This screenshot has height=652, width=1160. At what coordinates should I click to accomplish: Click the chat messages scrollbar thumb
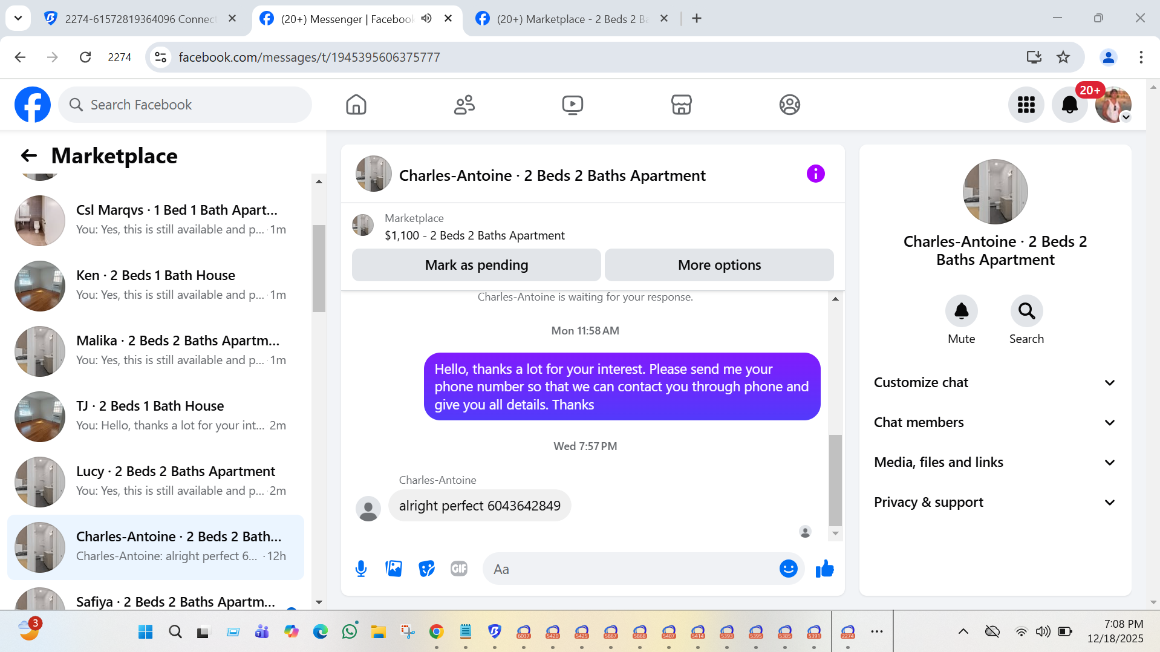(x=835, y=480)
